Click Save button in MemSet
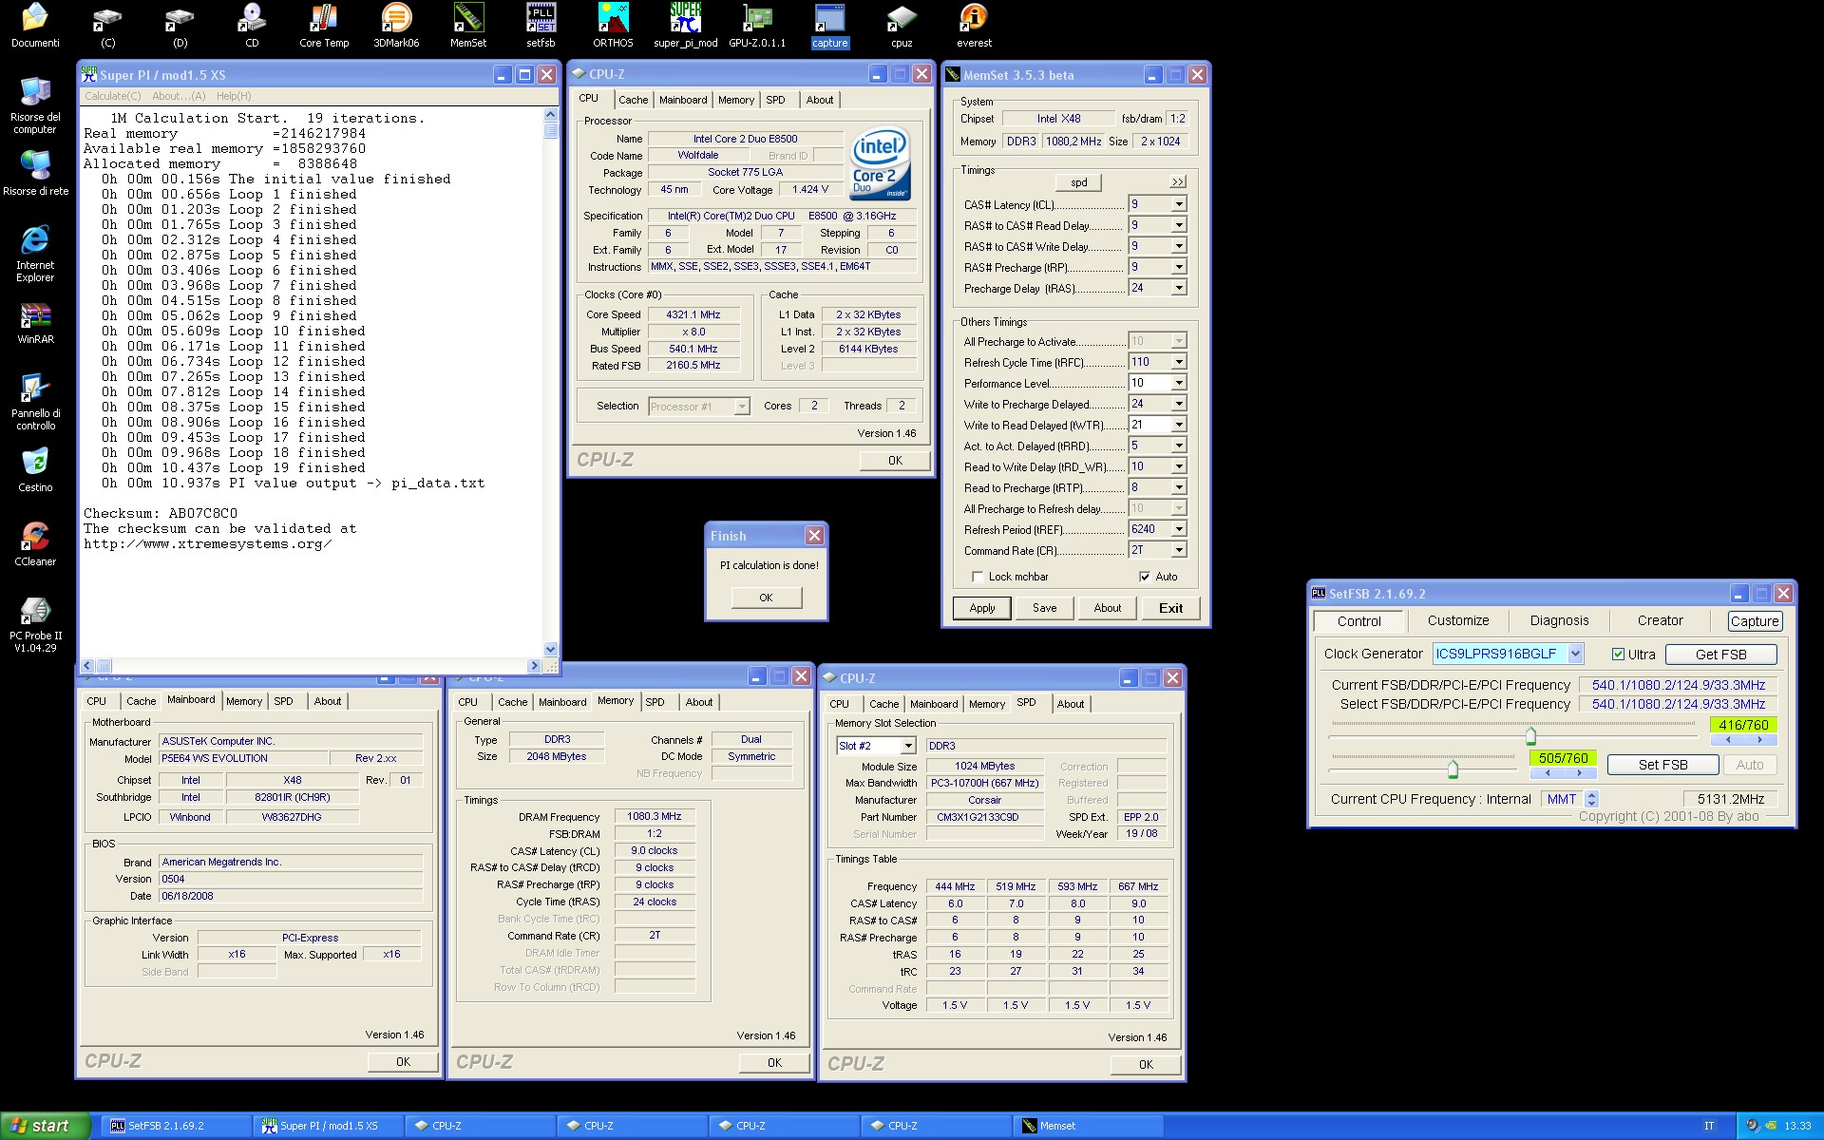 [x=1044, y=608]
